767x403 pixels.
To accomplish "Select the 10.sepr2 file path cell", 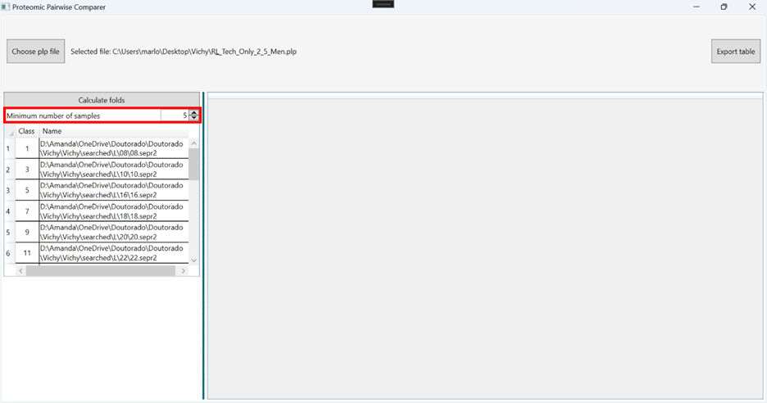I will 113,170.
